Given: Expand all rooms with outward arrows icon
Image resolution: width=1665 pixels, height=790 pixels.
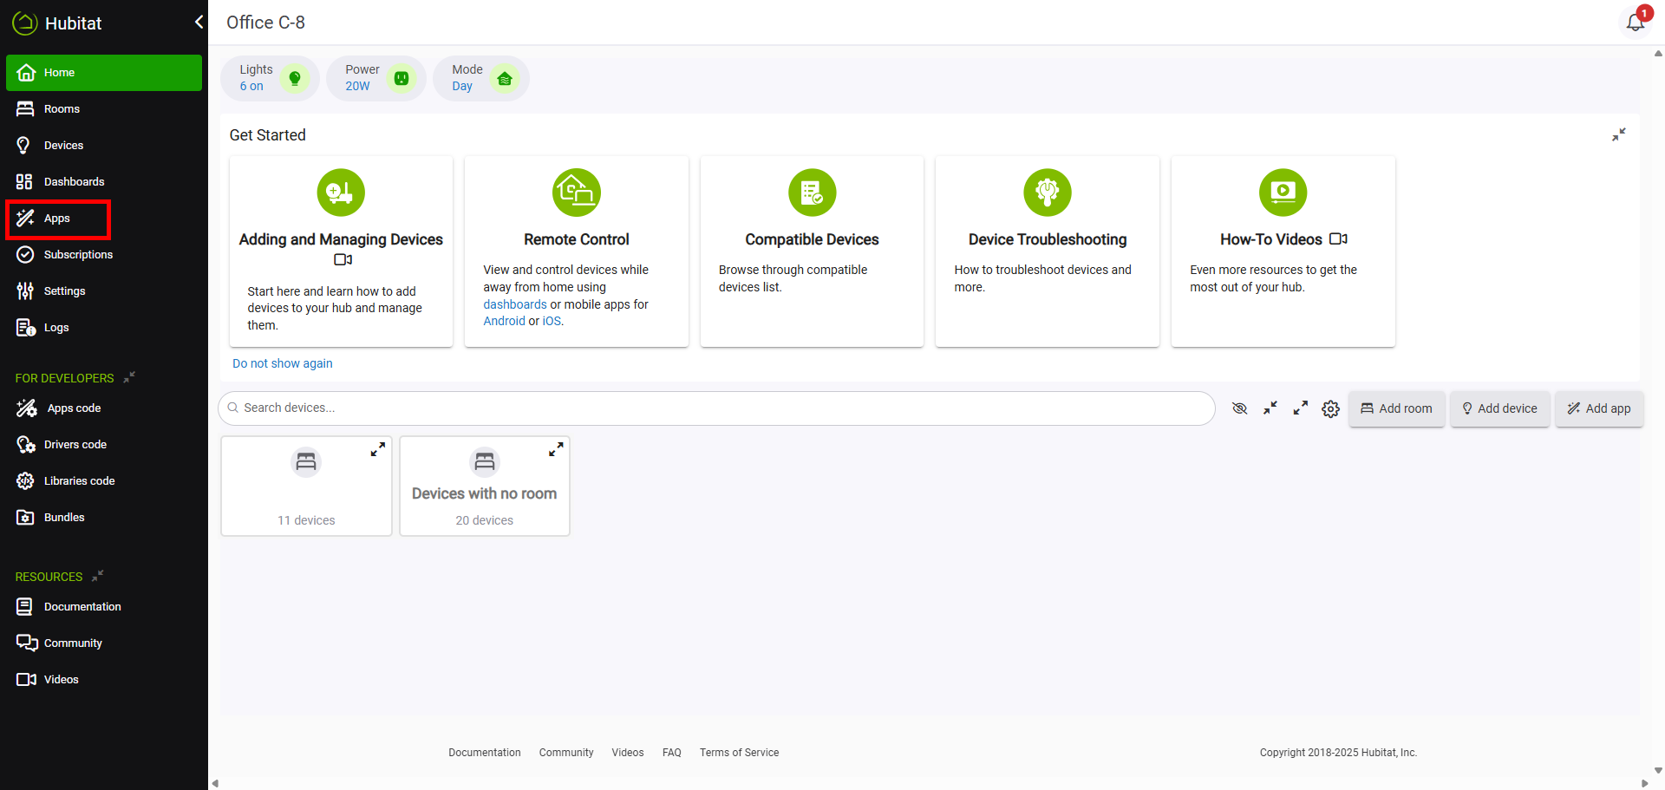Looking at the screenshot, I should tap(1301, 408).
